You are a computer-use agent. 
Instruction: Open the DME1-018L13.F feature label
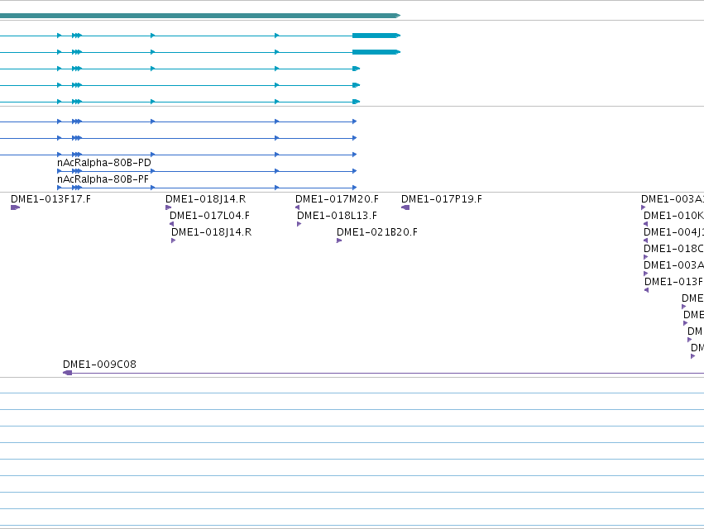(x=338, y=216)
